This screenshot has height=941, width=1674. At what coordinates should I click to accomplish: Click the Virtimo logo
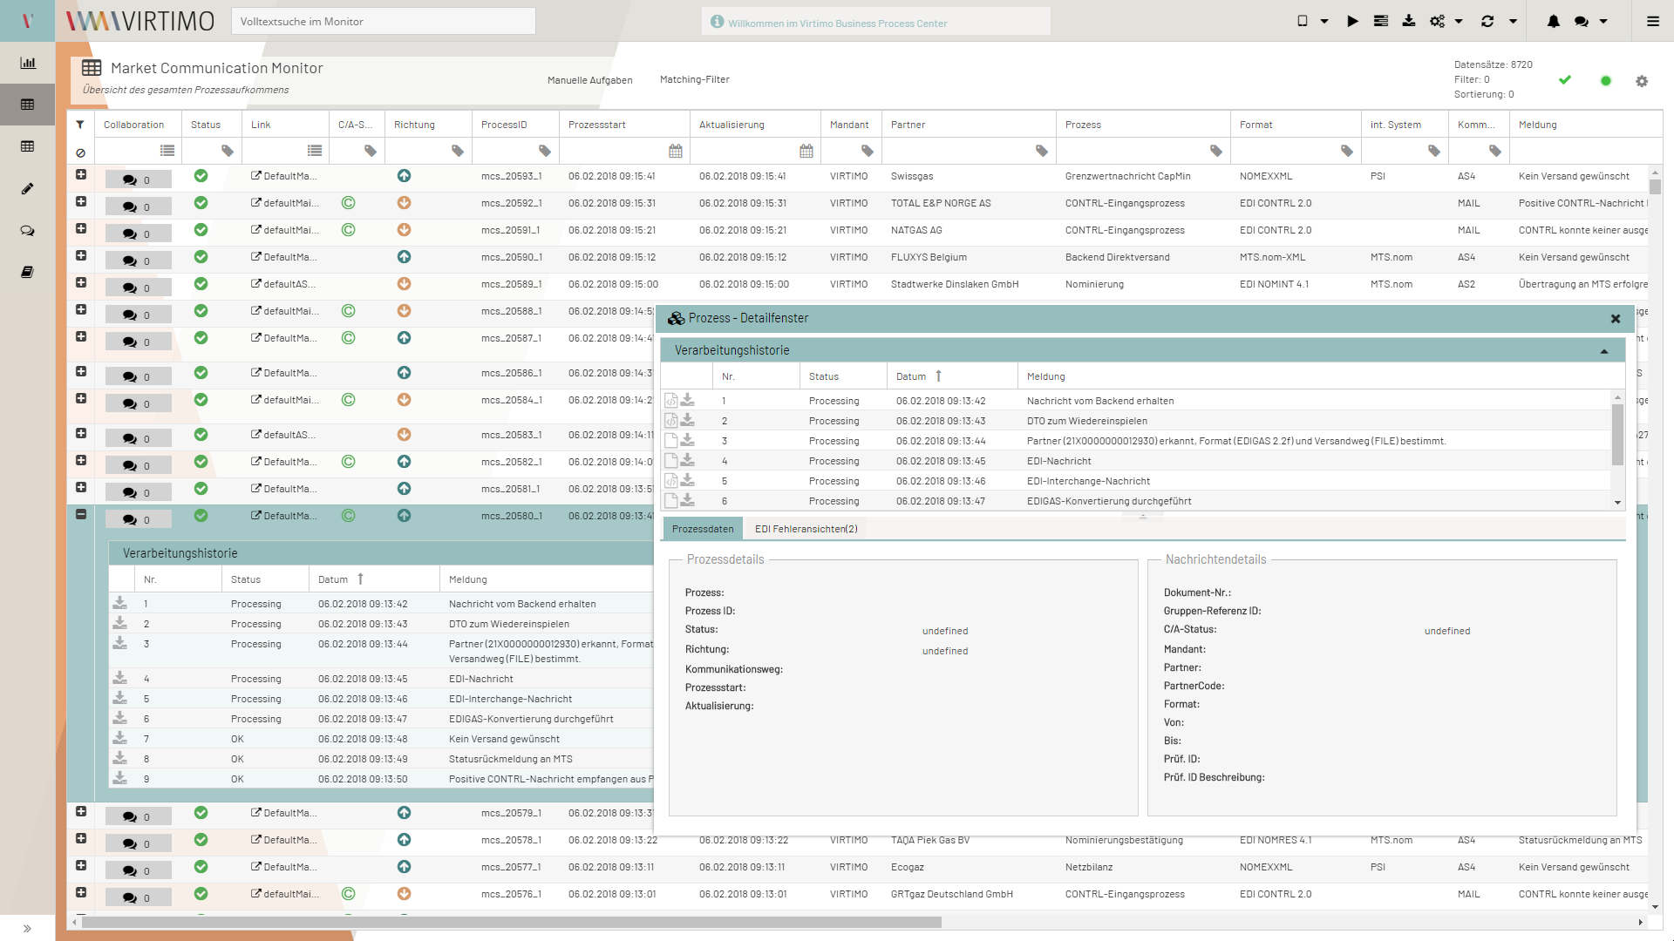[140, 21]
